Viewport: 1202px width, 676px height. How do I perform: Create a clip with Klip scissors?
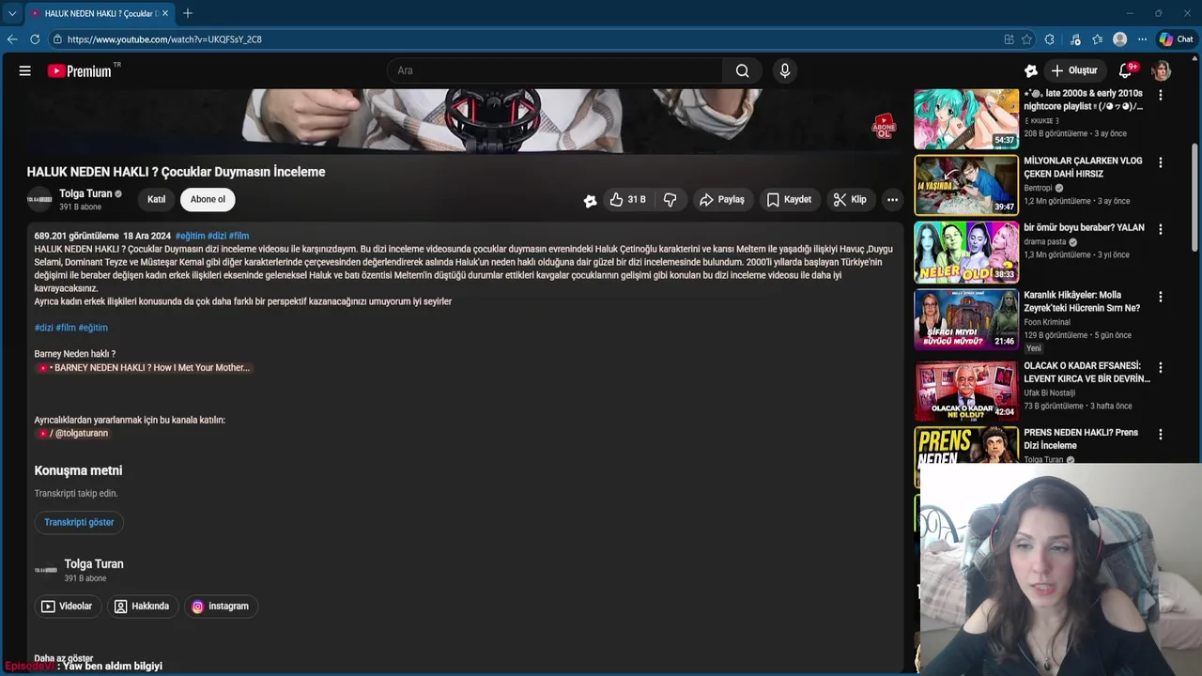point(850,199)
